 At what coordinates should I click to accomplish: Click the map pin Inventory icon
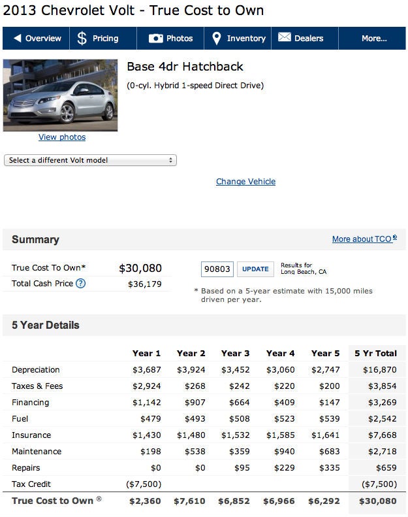(216, 39)
